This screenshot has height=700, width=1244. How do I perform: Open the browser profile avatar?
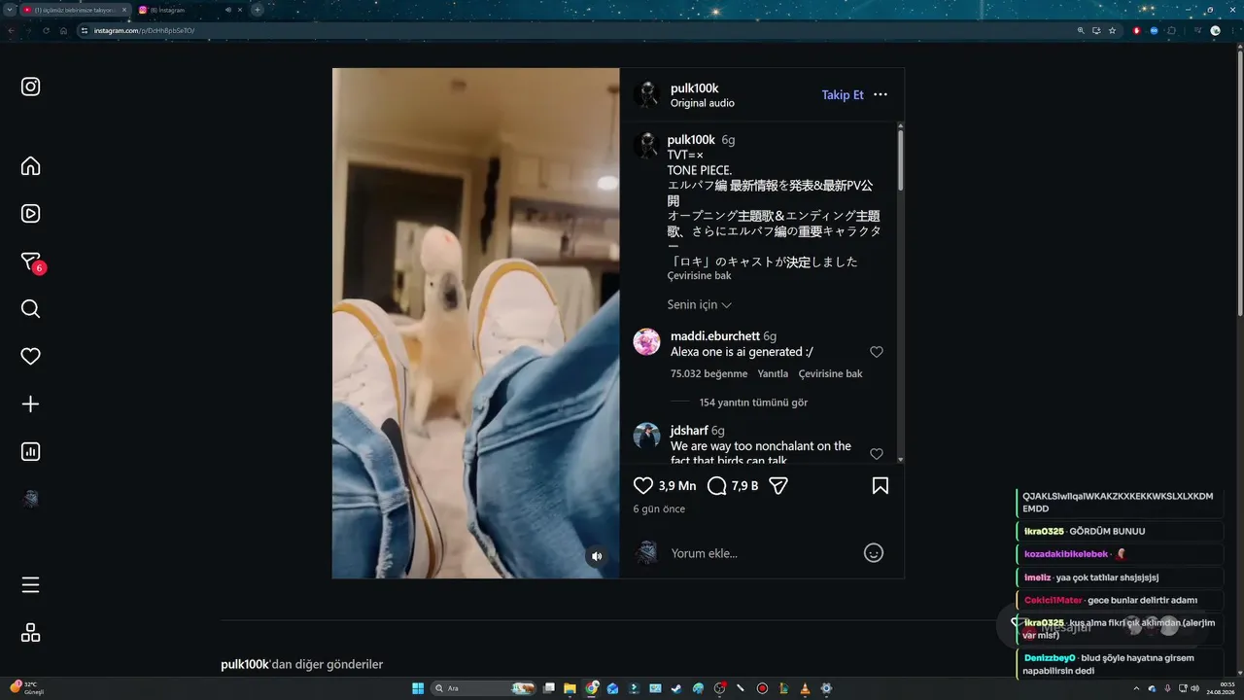(1215, 30)
